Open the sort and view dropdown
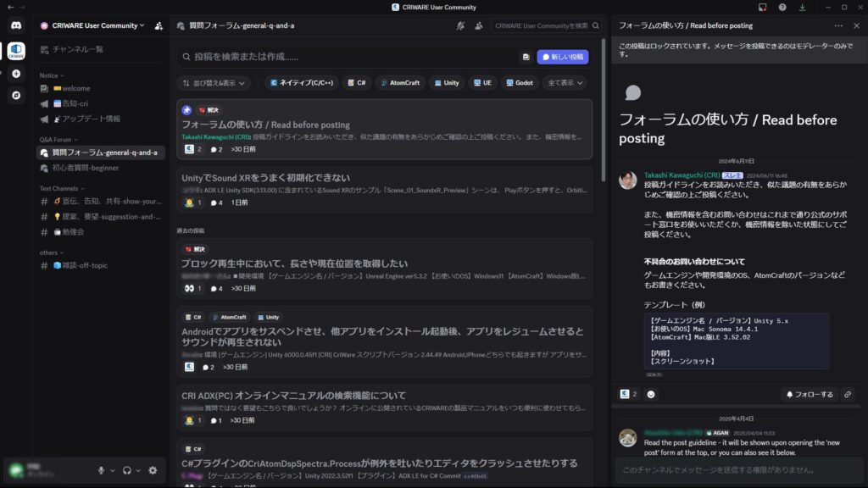 pos(214,83)
